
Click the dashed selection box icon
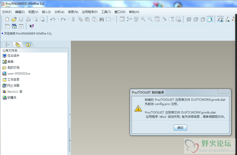tap(108, 19)
